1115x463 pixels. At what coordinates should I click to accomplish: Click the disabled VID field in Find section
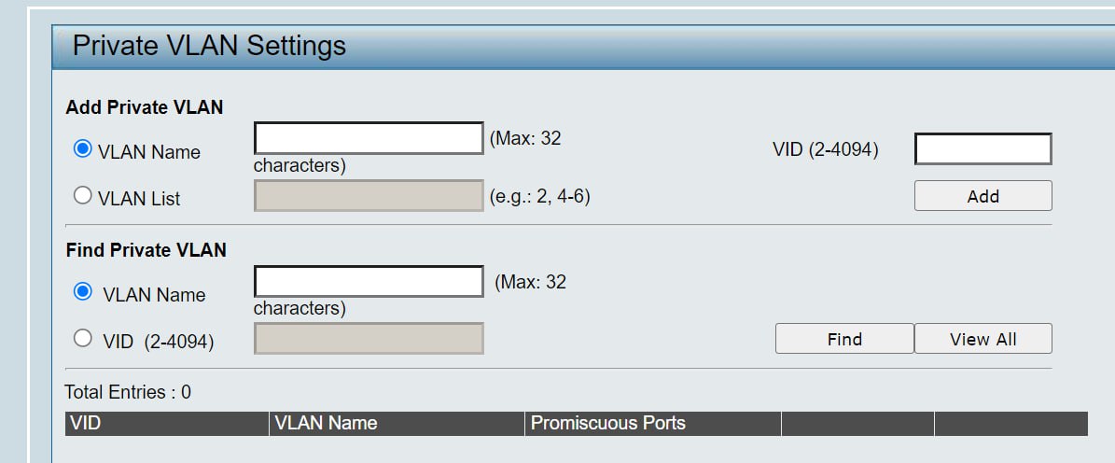[369, 339]
